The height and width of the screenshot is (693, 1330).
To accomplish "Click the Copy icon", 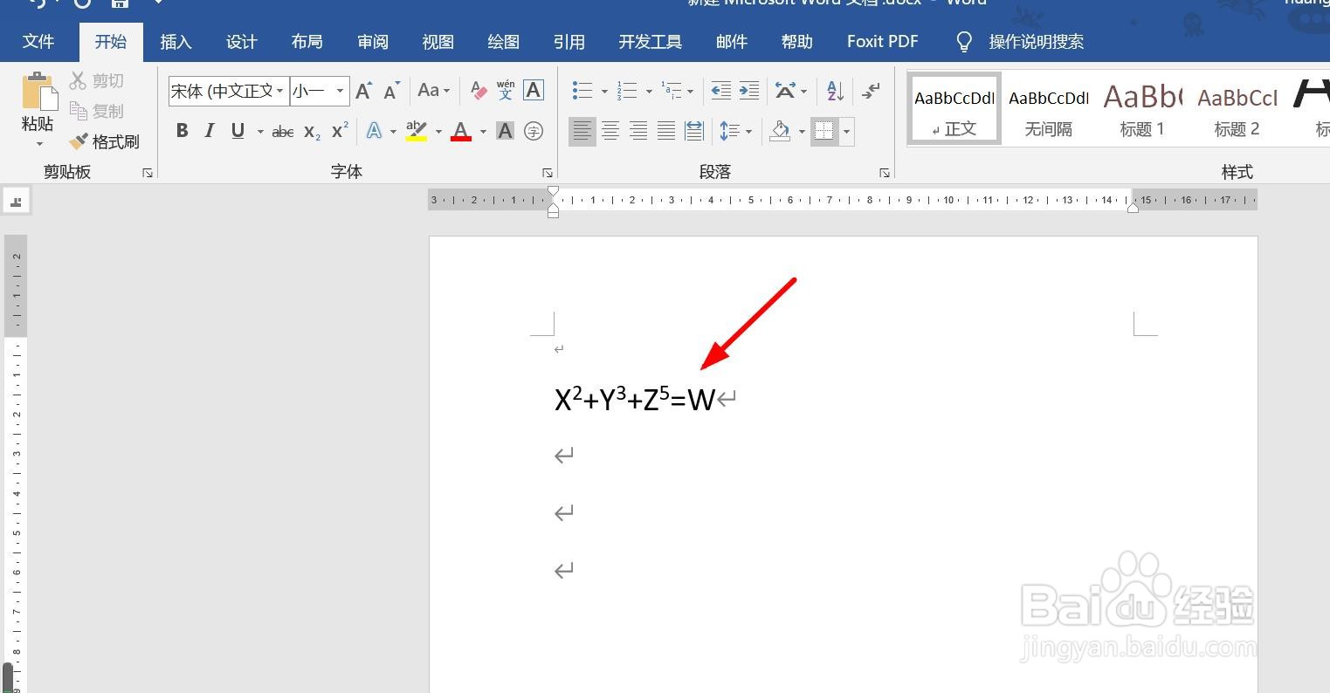I will tap(78, 111).
